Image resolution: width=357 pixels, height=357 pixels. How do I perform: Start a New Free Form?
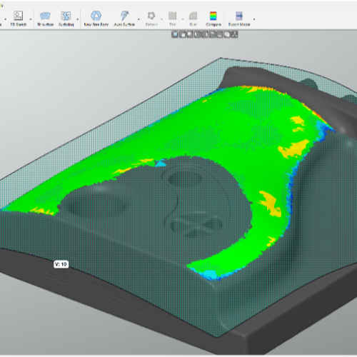[96, 19]
